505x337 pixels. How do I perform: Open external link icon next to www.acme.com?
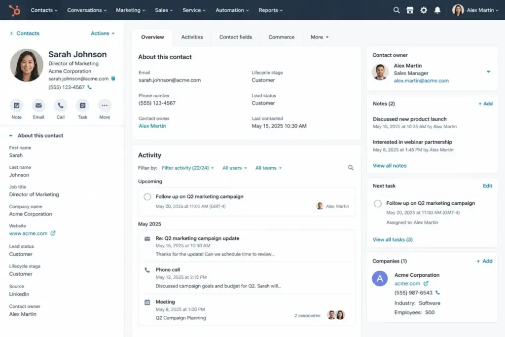pyautogui.click(x=53, y=233)
